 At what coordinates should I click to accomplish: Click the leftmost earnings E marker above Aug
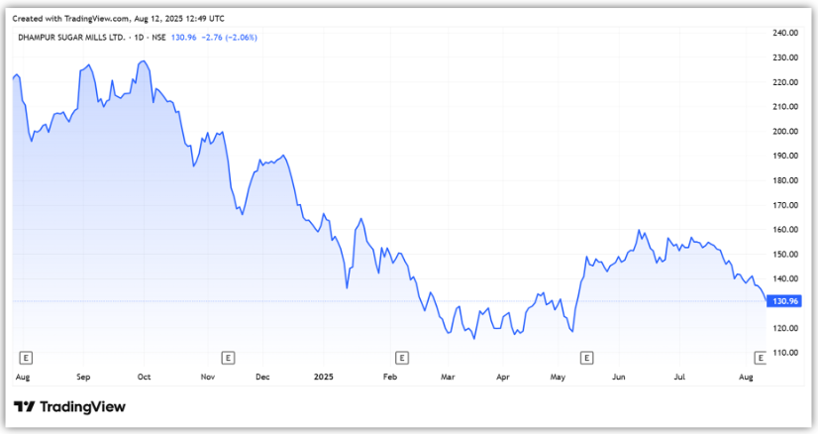pyautogui.click(x=26, y=357)
